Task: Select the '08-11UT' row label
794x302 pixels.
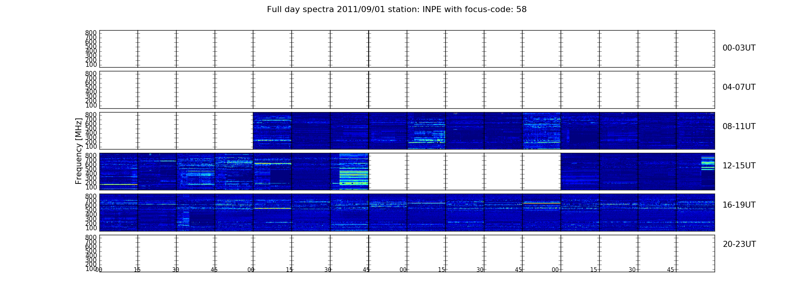Action: click(739, 126)
